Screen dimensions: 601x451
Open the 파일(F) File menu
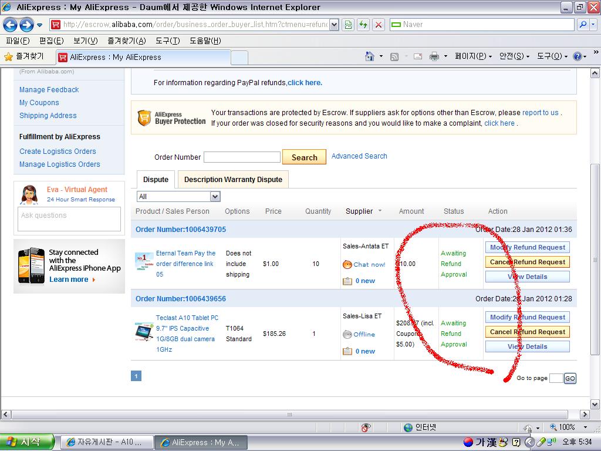(x=18, y=41)
